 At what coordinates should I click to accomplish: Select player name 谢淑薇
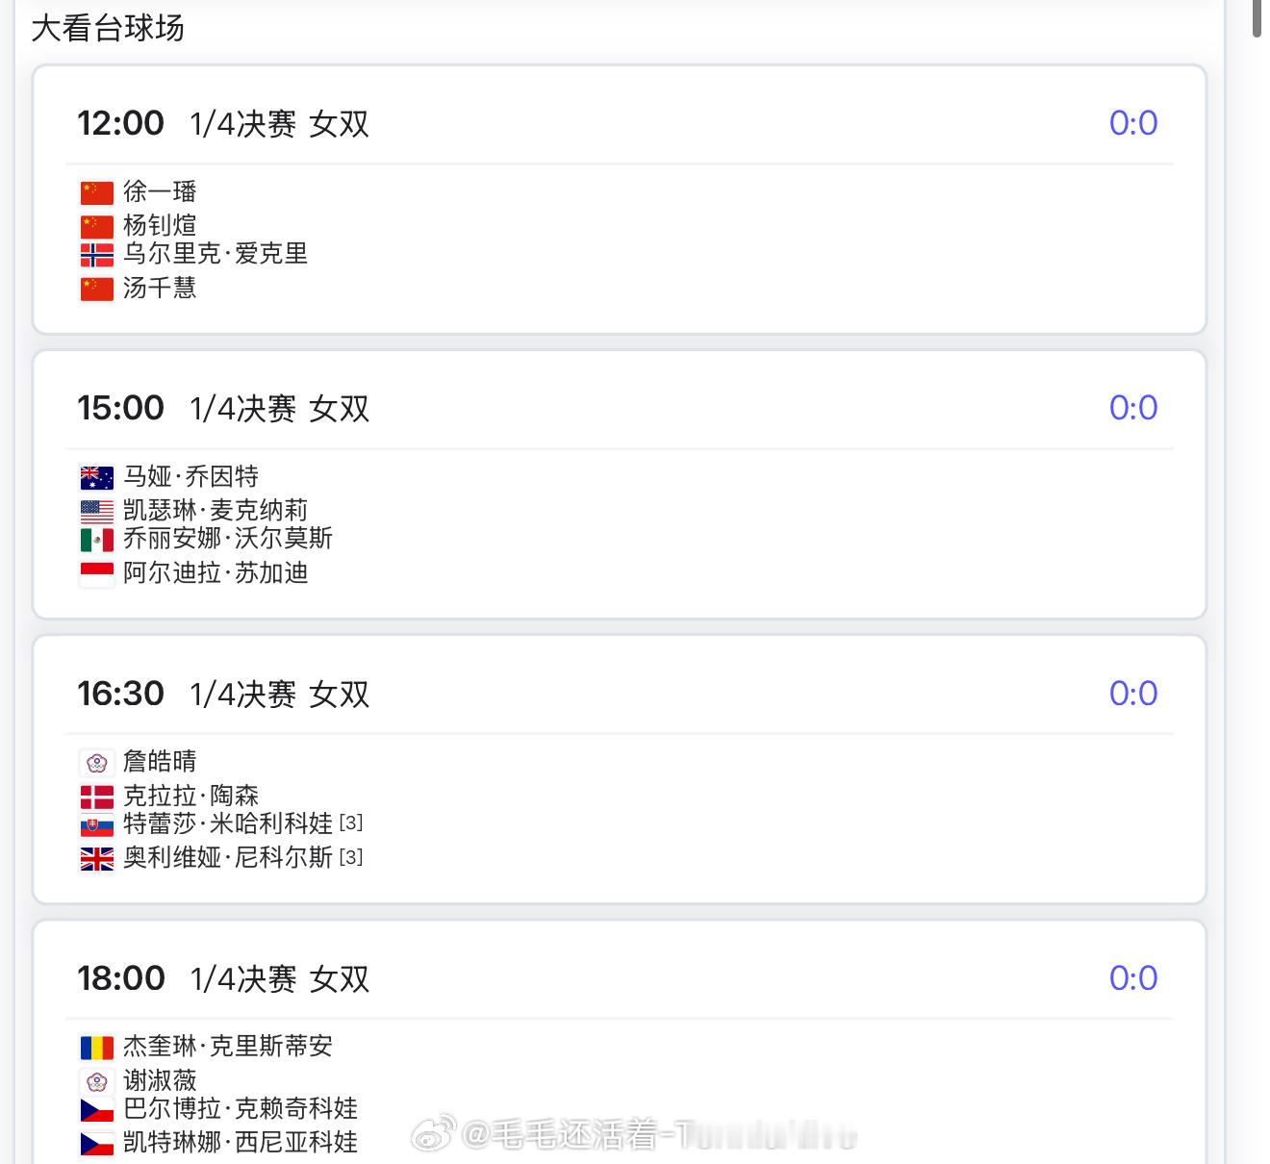pos(160,1081)
